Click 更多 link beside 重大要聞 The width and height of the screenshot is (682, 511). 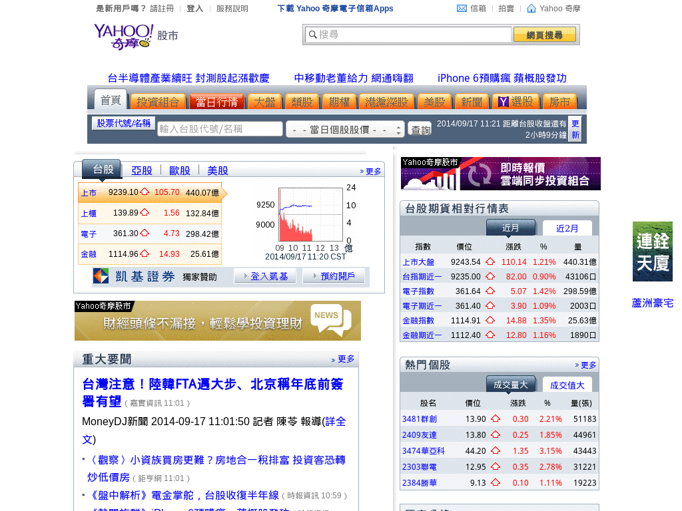click(343, 359)
